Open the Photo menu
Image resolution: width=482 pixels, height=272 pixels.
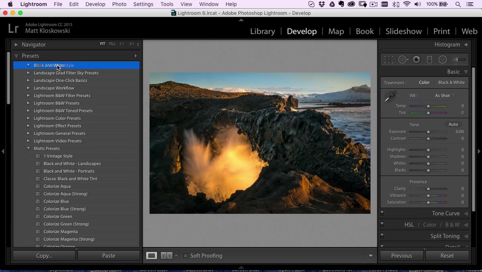[x=119, y=4]
